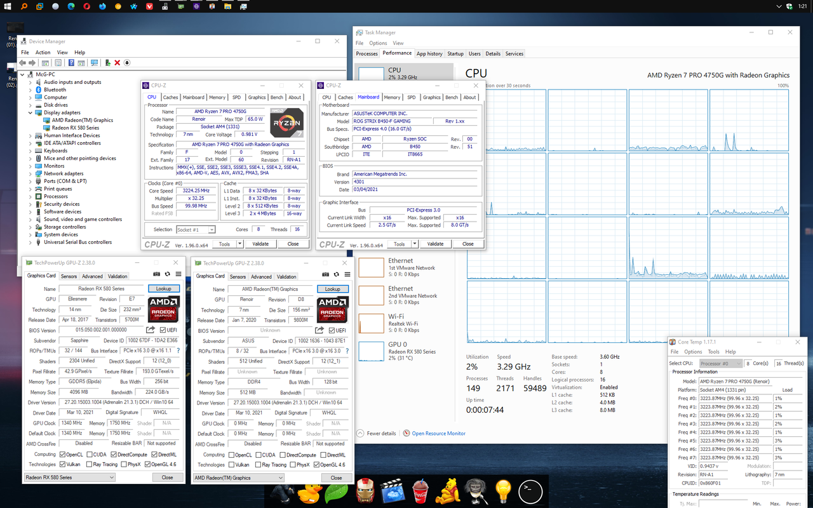The image size is (813, 508).
Task: Open Socket #1 selection dropdown in CPU-Z
Action: click(195, 229)
